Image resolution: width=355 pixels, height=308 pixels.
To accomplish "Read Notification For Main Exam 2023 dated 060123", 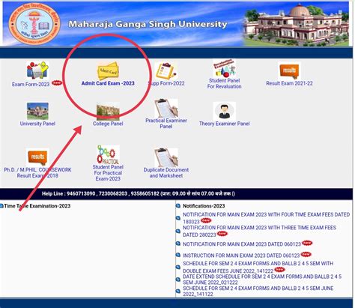I will point(242,244).
